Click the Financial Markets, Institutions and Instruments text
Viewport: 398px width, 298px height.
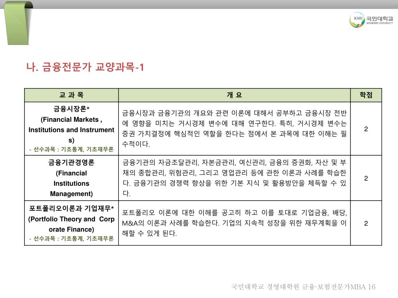tap(72, 130)
